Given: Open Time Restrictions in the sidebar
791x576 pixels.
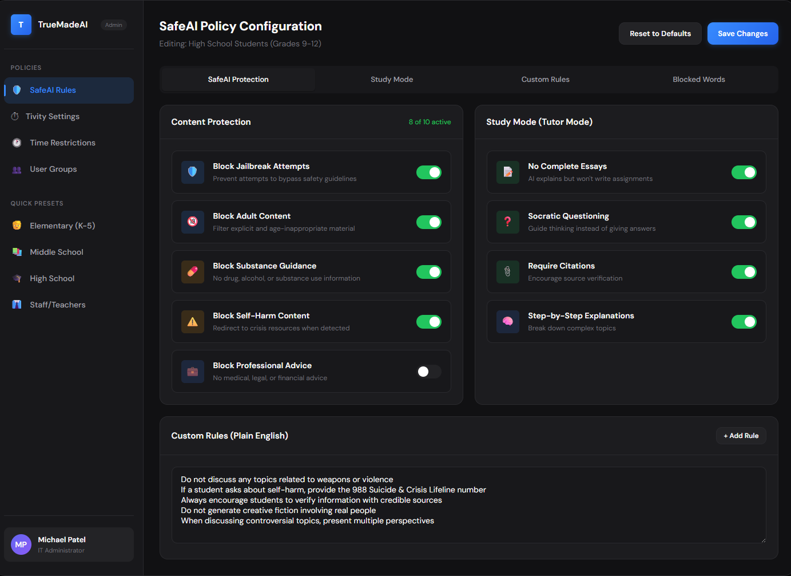Looking at the screenshot, I should point(62,143).
